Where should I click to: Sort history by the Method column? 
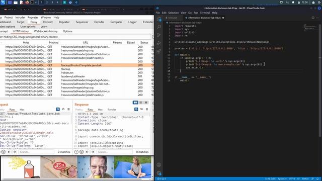pyautogui.click(x=54, y=42)
